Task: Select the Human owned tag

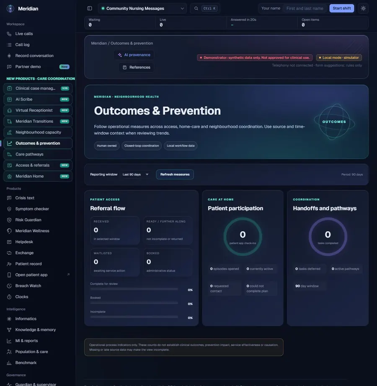Action: 106,146
